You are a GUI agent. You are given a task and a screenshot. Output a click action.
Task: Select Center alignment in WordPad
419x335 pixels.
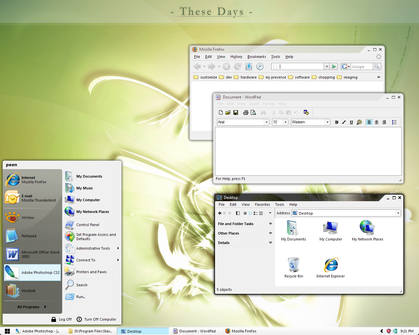point(377,122)
